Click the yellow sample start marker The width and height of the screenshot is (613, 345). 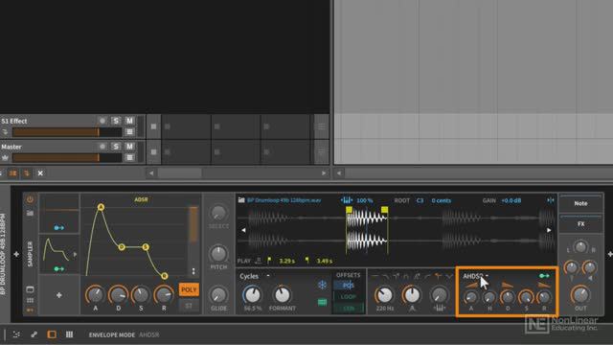point(349,210)
